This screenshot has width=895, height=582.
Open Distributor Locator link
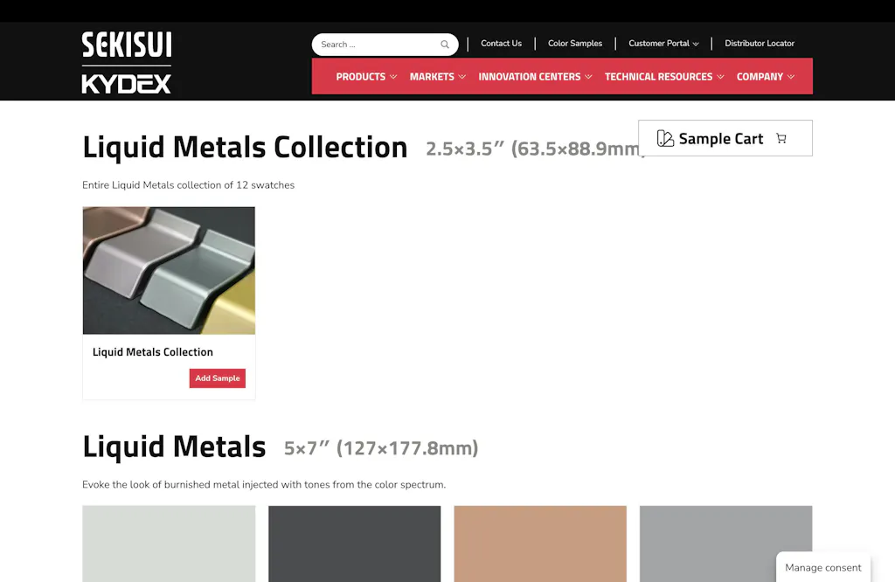coord(760,44)
